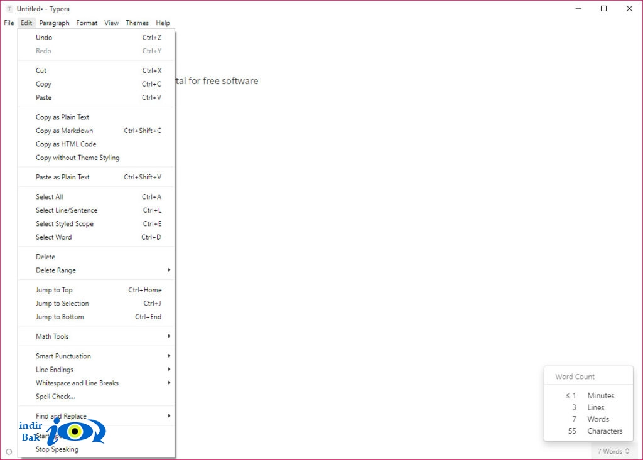Click the Characters row showing 55
This screenshot has height=460, width=643.
tap(589, 431)
